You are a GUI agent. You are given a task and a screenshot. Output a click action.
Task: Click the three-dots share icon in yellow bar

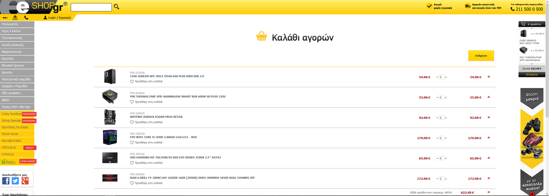click(x=5, y=18)
